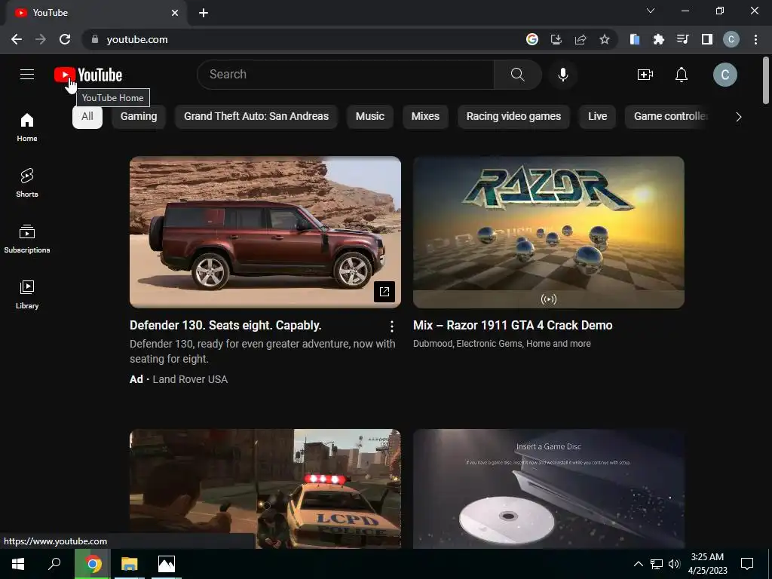Open the notifications bell
This screenshot has height=579, width=772.
682,75
